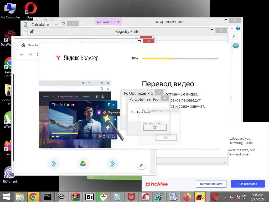Viewport: 269px width, 202px height.
Task: Open Registry Editor icon in the taskbar
Action: click(159, 197)
